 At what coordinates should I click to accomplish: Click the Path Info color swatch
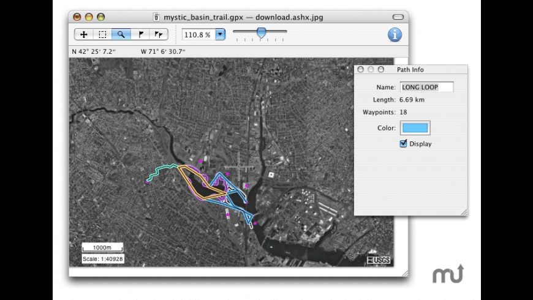(x=415, y=127)
